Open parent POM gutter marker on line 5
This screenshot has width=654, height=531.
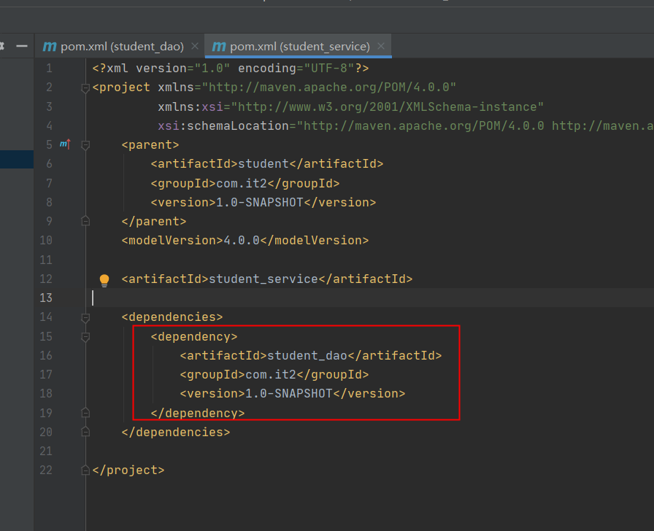[x=65, y=144]
